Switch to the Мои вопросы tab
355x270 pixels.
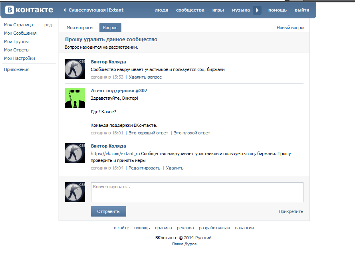coord(80,28)
